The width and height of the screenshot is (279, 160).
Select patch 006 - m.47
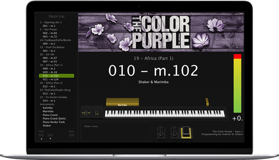50,58
